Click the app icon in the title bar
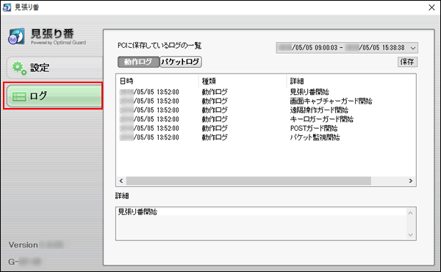This screenshot has width=441, height=272. click(7, 7)
